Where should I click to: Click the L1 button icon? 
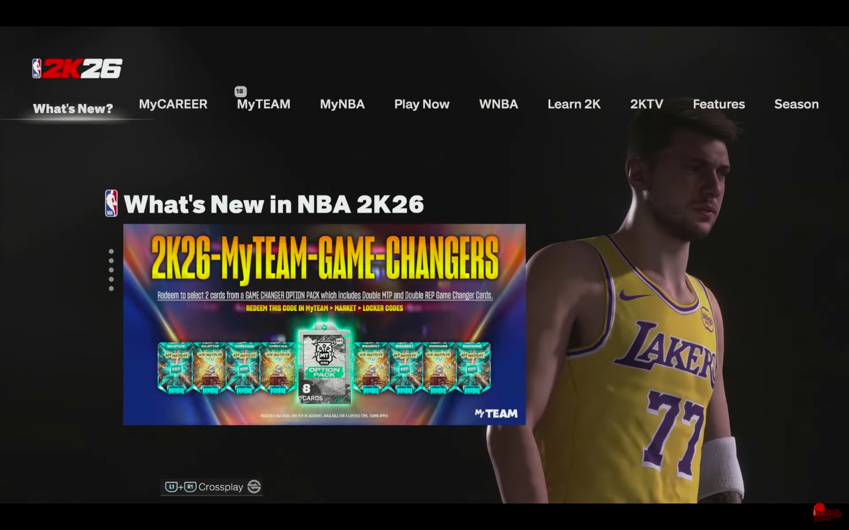(171, 487)
